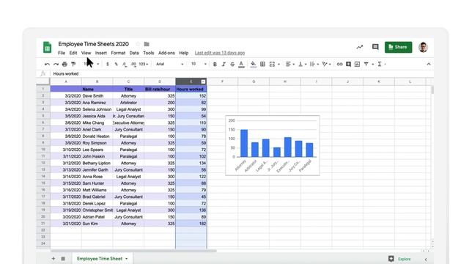Click the document title Employee Time Sheets 2020
This screenshot has height=264, width=469.
coord(93,44)
